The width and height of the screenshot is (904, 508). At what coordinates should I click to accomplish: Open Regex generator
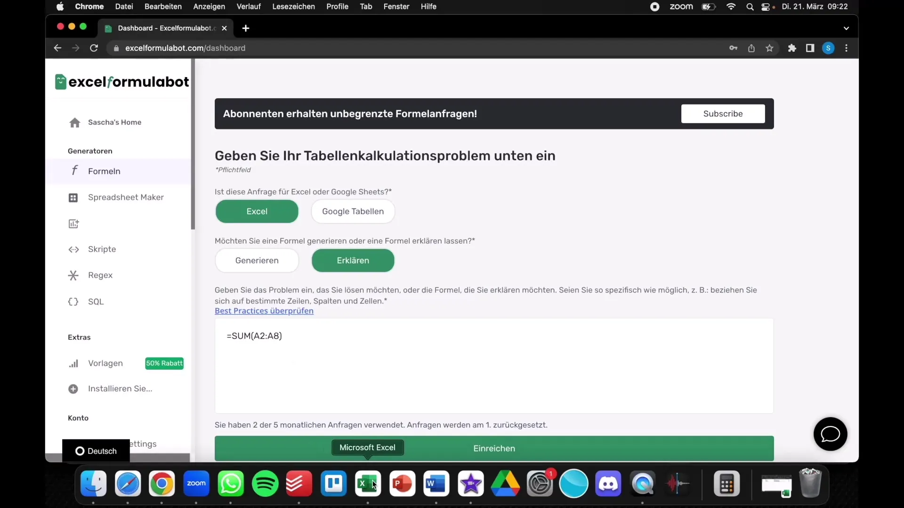tap(90, 275)
